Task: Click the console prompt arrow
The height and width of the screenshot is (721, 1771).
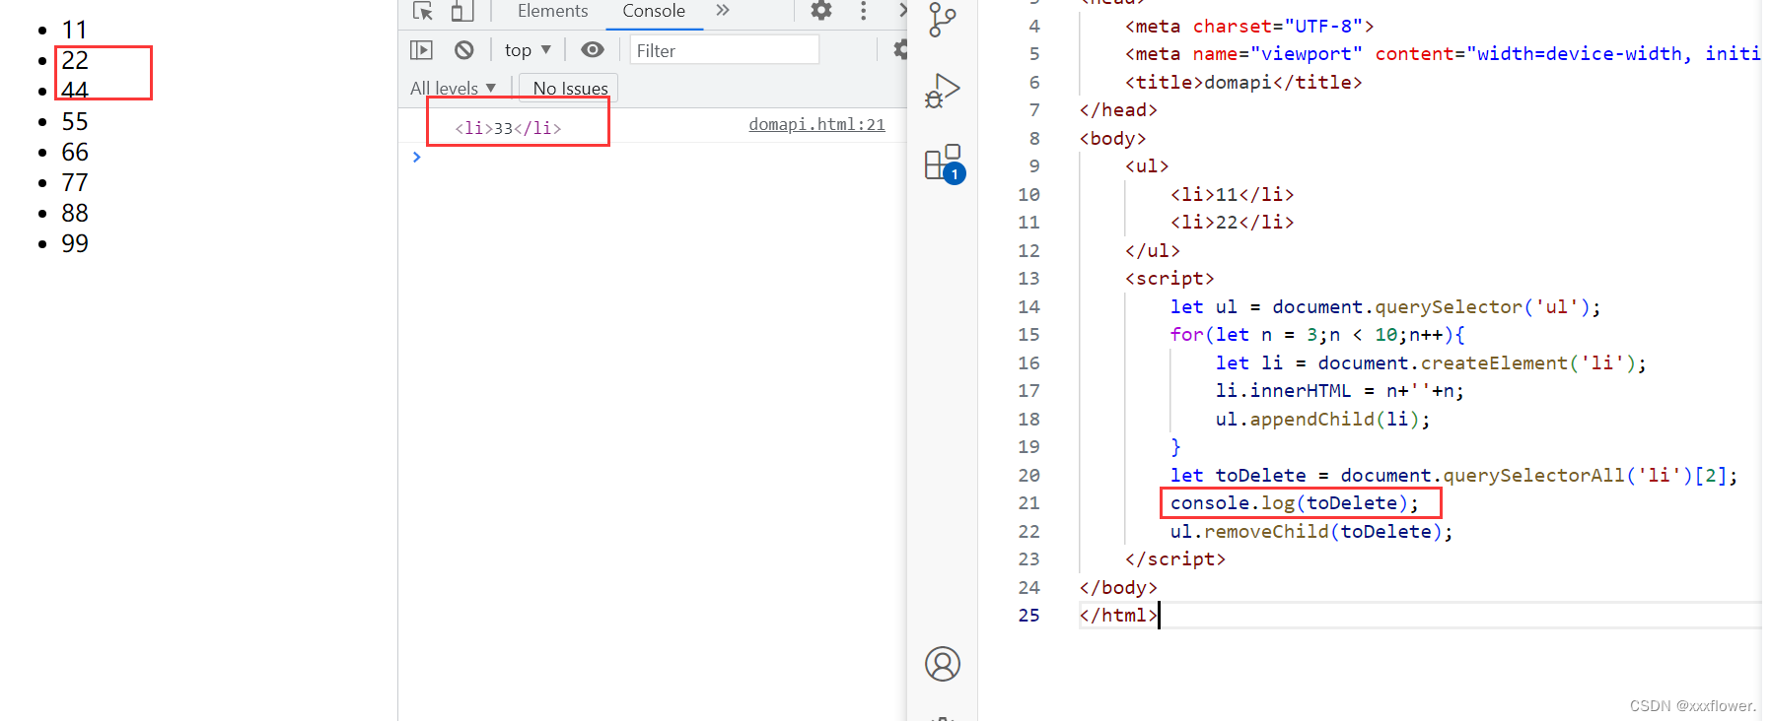Action: click(417, 157)
